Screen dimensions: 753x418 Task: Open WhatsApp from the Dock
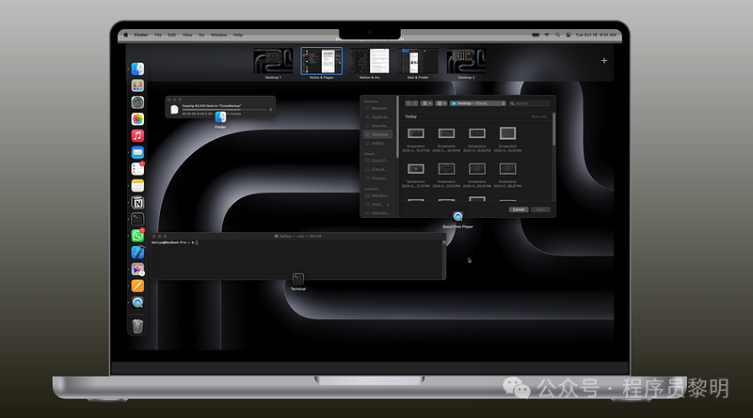tap(137, 236)
